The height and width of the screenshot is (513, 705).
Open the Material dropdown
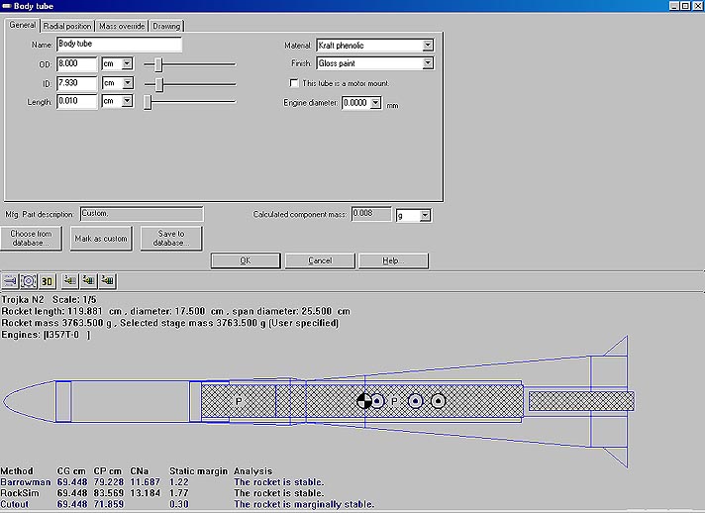coord(427,46)
